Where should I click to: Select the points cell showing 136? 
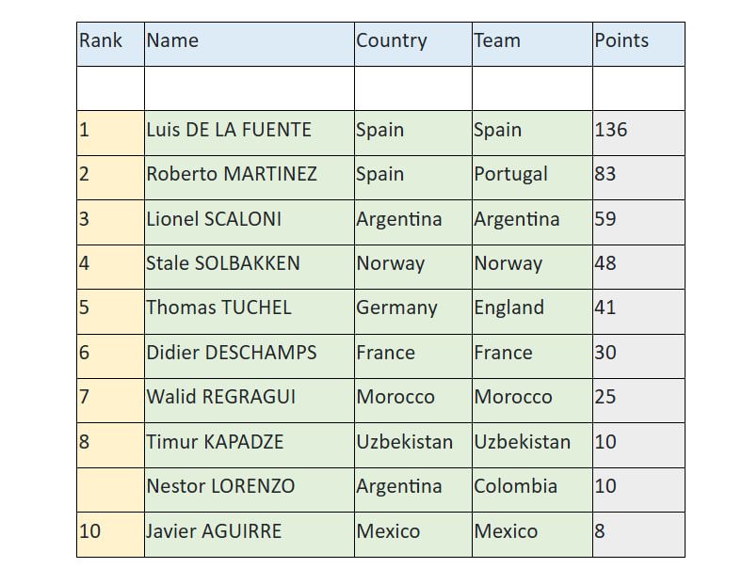(637, 130)
